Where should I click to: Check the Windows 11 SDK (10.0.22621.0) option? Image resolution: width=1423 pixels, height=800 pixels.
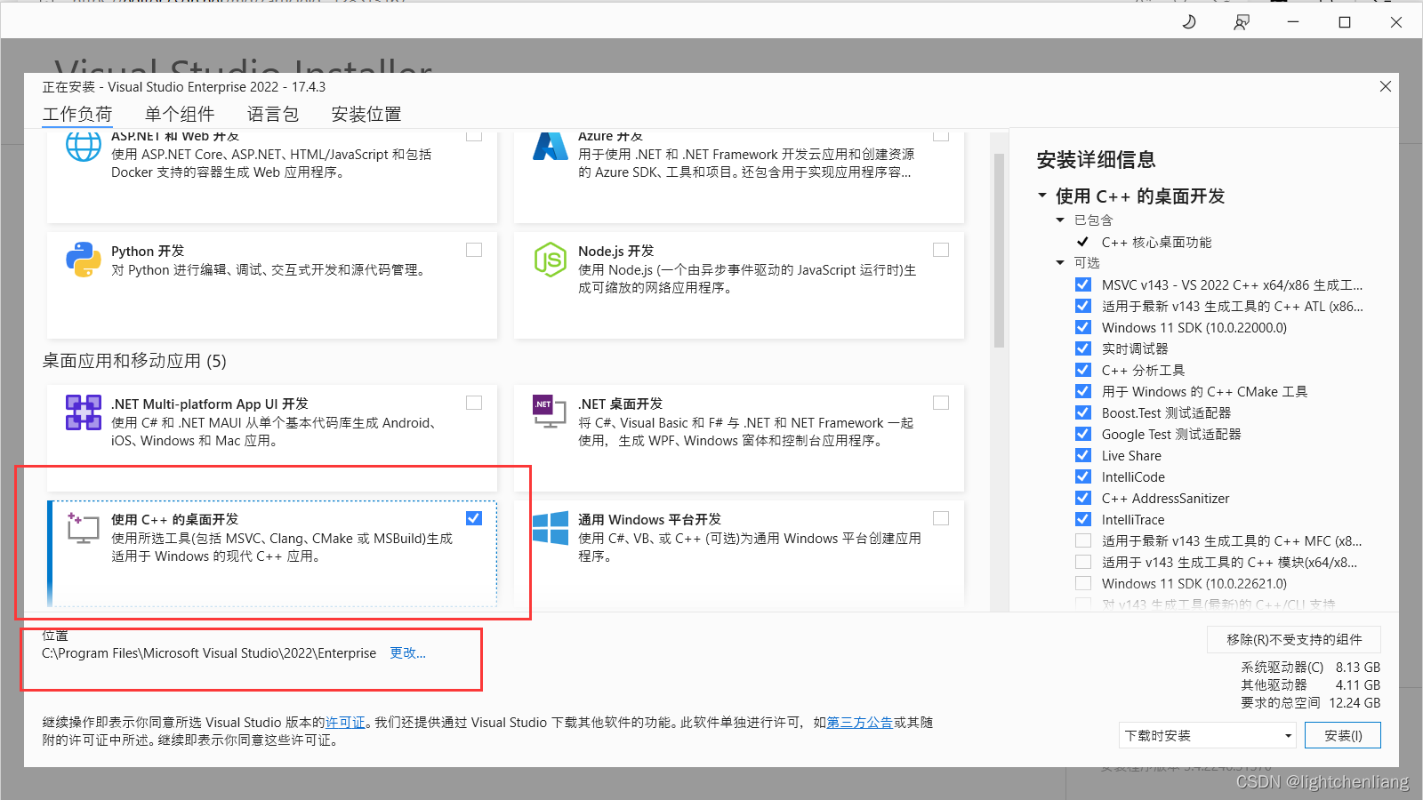tap(1083, 583)
